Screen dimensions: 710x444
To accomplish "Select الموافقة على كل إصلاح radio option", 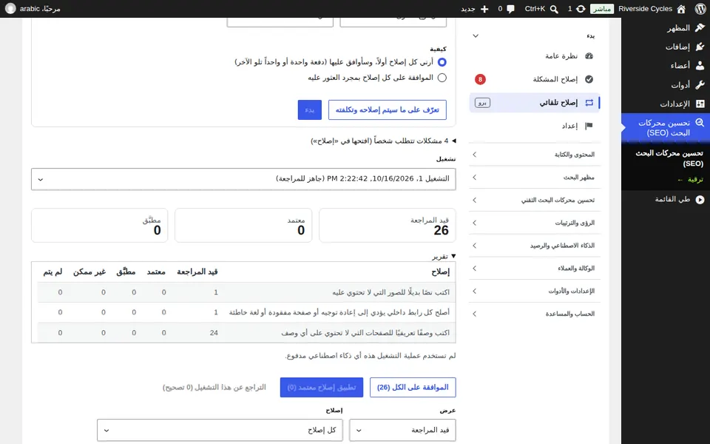I will (x=442, y=78).
